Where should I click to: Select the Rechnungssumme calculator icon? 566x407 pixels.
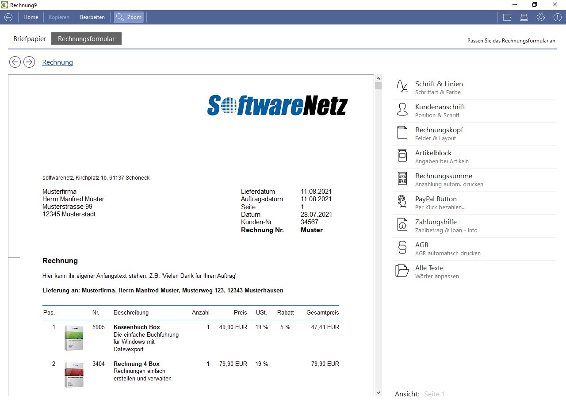[x=402, y=179]
